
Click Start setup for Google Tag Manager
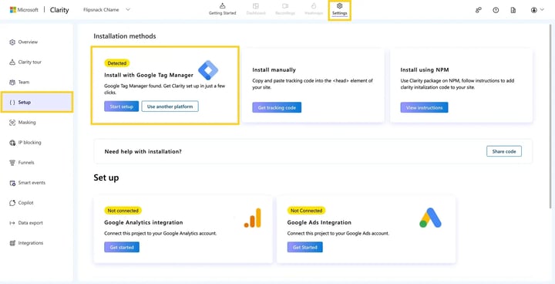click(122, 106)
